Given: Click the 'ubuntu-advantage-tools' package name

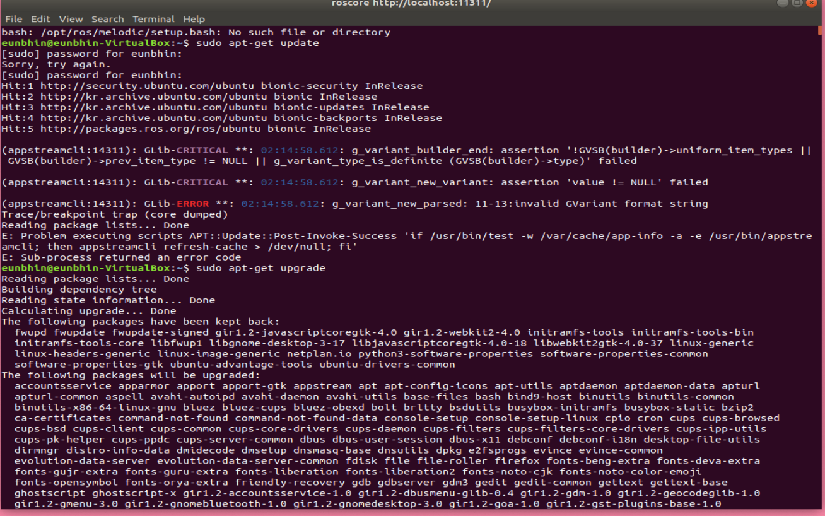Looking at the screenshot, I should coord(241,365).
